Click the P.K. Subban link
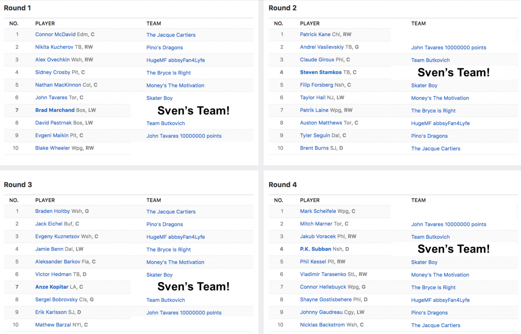The height and width of the screenshot is (334, 521). coord(315,249)
